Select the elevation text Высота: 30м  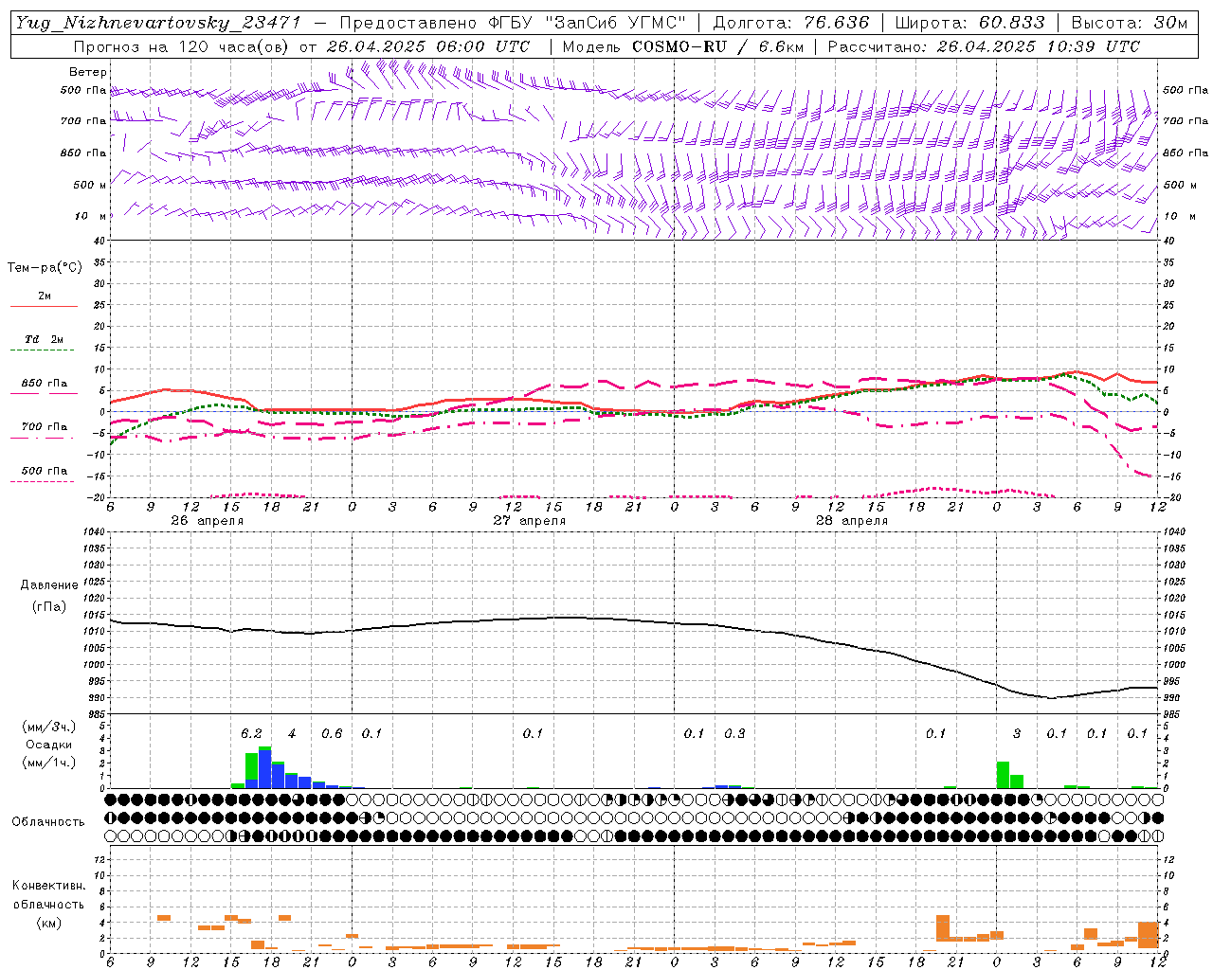(1129, 23)
